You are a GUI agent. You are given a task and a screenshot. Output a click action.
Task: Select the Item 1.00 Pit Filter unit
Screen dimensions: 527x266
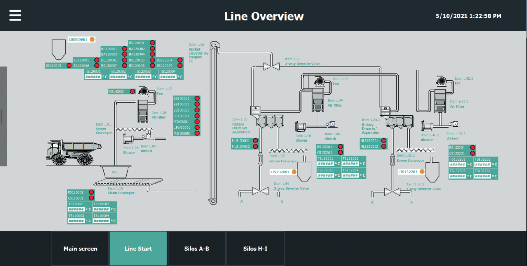pos(143,111)
